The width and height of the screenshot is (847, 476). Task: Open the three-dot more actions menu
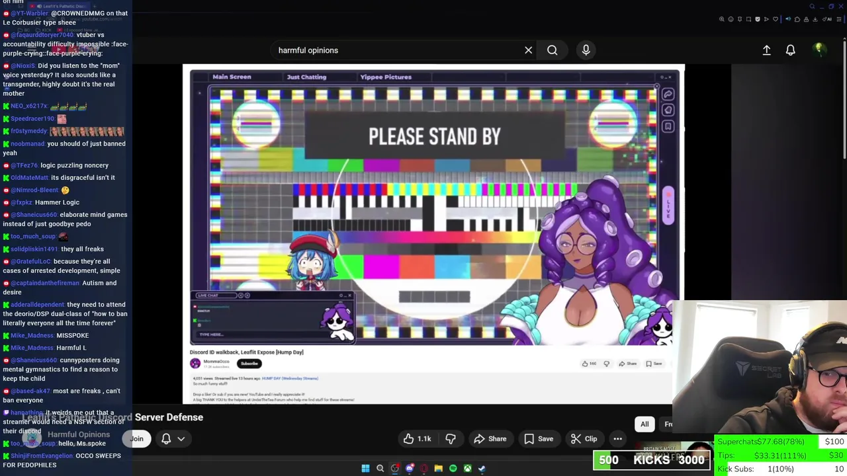(617, 439)
